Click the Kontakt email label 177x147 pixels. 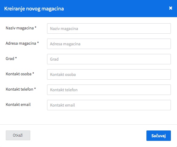[18, 105]
